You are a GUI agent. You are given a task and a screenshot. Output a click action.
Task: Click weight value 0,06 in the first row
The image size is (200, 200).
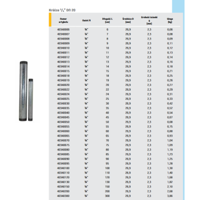[x=170, y=29]
